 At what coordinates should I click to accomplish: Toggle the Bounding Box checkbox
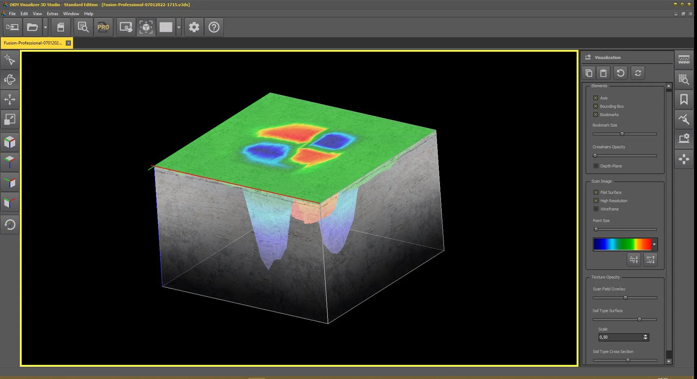(x=596, y=106)
